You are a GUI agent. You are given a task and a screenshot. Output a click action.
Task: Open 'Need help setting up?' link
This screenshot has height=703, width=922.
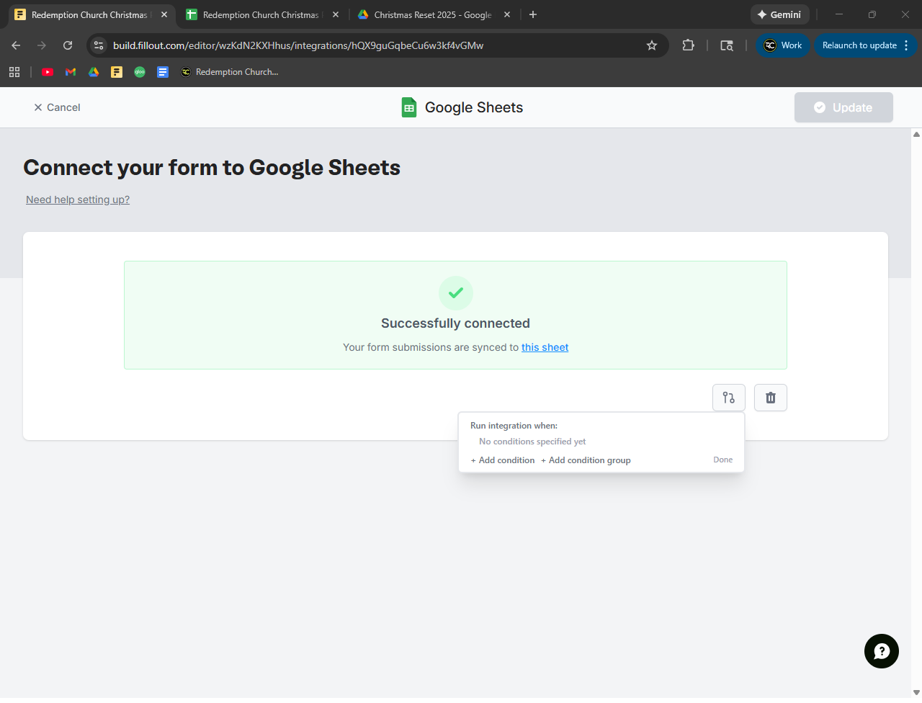point(78,200)
